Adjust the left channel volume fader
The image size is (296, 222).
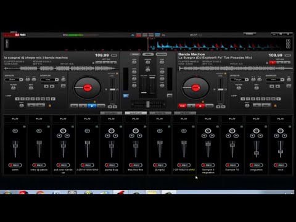click(144, 92)
